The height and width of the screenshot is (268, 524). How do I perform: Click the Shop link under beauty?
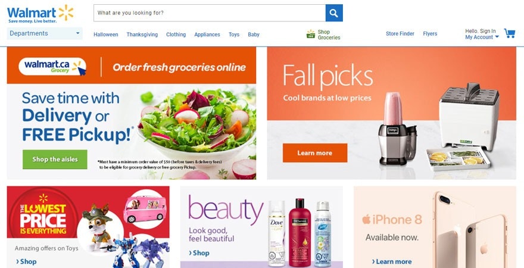click(x=199, y=253)
